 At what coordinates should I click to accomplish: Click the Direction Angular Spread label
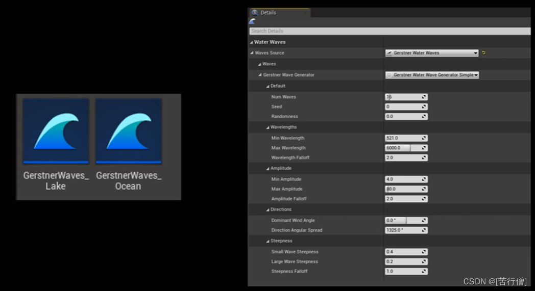[297, 230]
